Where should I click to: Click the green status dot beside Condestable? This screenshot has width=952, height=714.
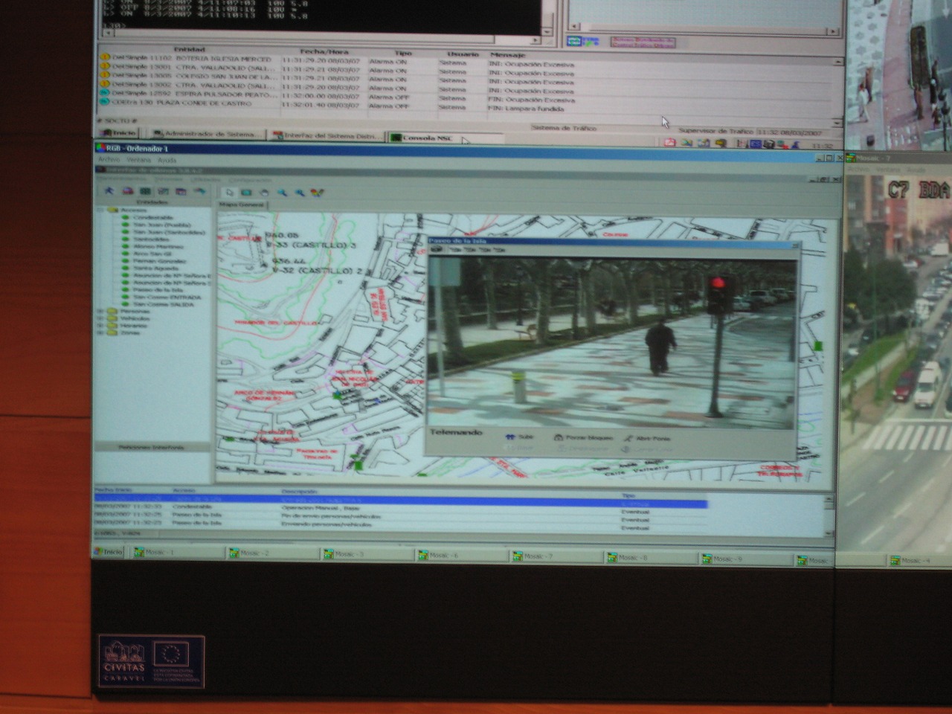[x=126, y=217]
